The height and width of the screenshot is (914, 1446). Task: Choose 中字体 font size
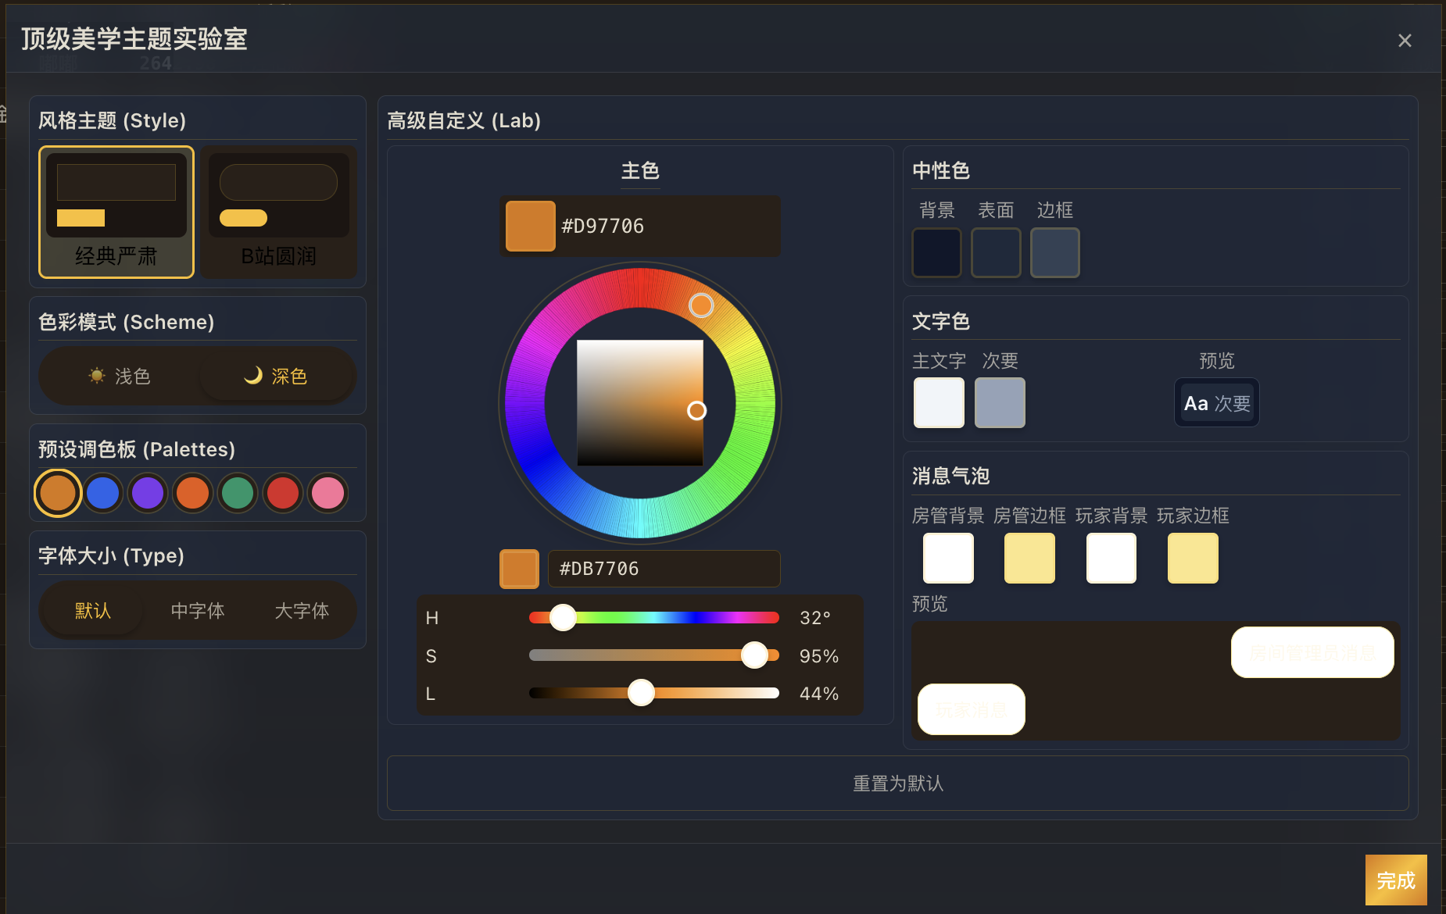coord(198,610)
